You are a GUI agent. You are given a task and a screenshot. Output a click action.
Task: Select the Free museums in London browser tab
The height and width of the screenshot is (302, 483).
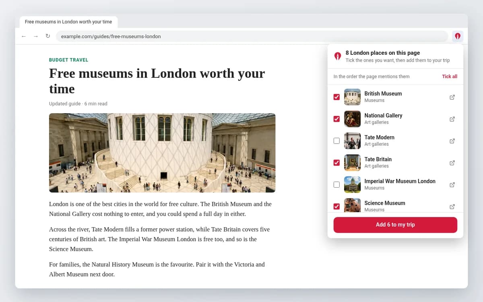pos(68,22)
